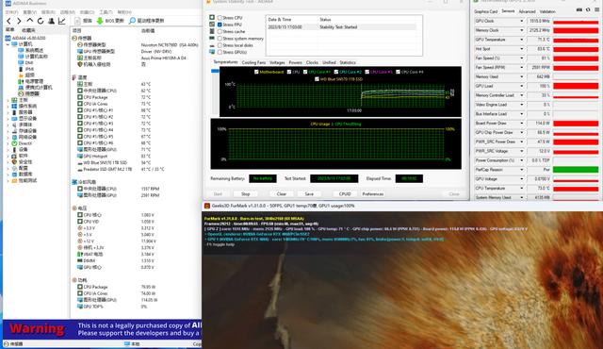
Task: Click the driver update magnifier icon
Action: click(x=132, y=21)
